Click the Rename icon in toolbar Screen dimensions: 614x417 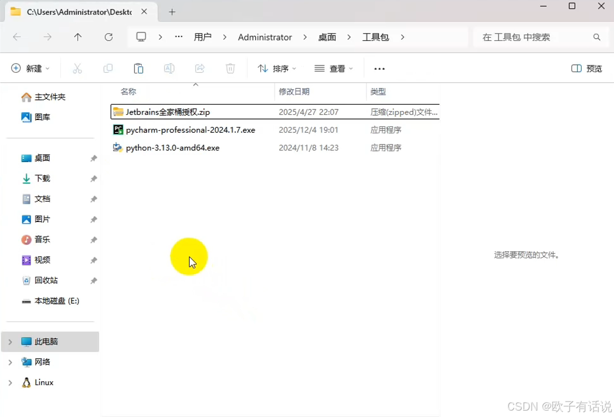169,69
